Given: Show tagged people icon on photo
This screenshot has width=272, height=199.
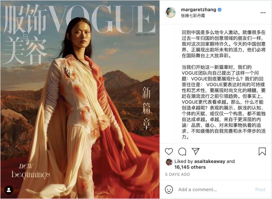Looking at the screenshot, I should point(9,190).
